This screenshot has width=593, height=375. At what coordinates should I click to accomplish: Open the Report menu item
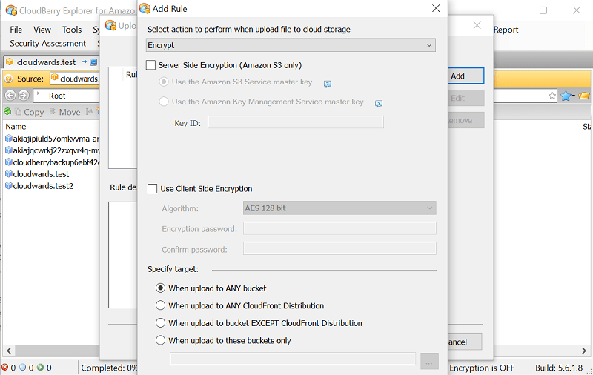click(x=506, y=30)
